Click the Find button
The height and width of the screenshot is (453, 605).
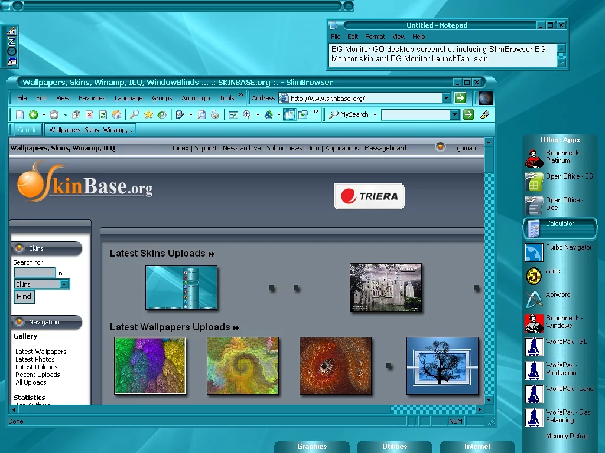tap(24, 297)
